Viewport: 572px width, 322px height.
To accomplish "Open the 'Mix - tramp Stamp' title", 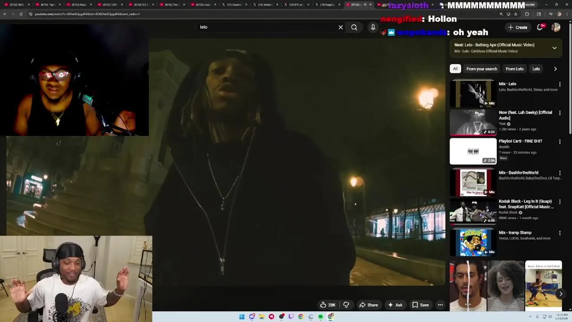I will [x=515, y=233].
